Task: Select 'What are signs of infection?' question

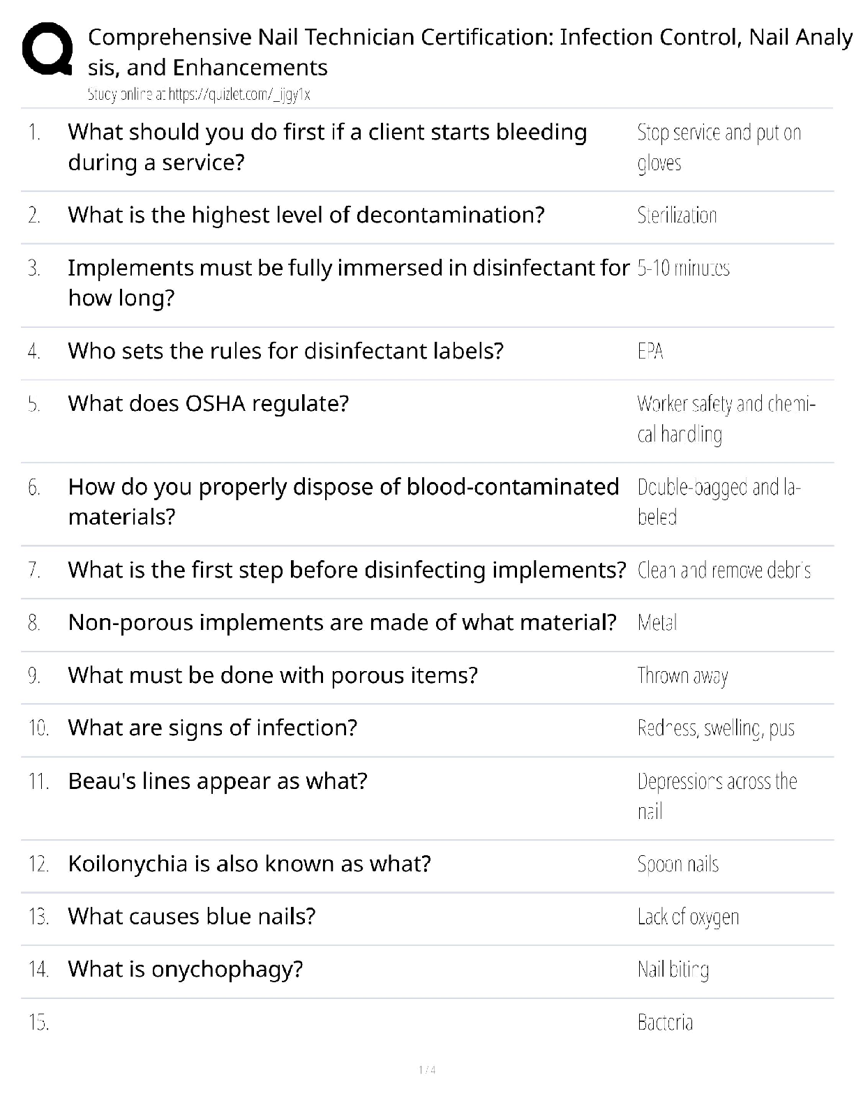Action: click(x=212, y=728)
